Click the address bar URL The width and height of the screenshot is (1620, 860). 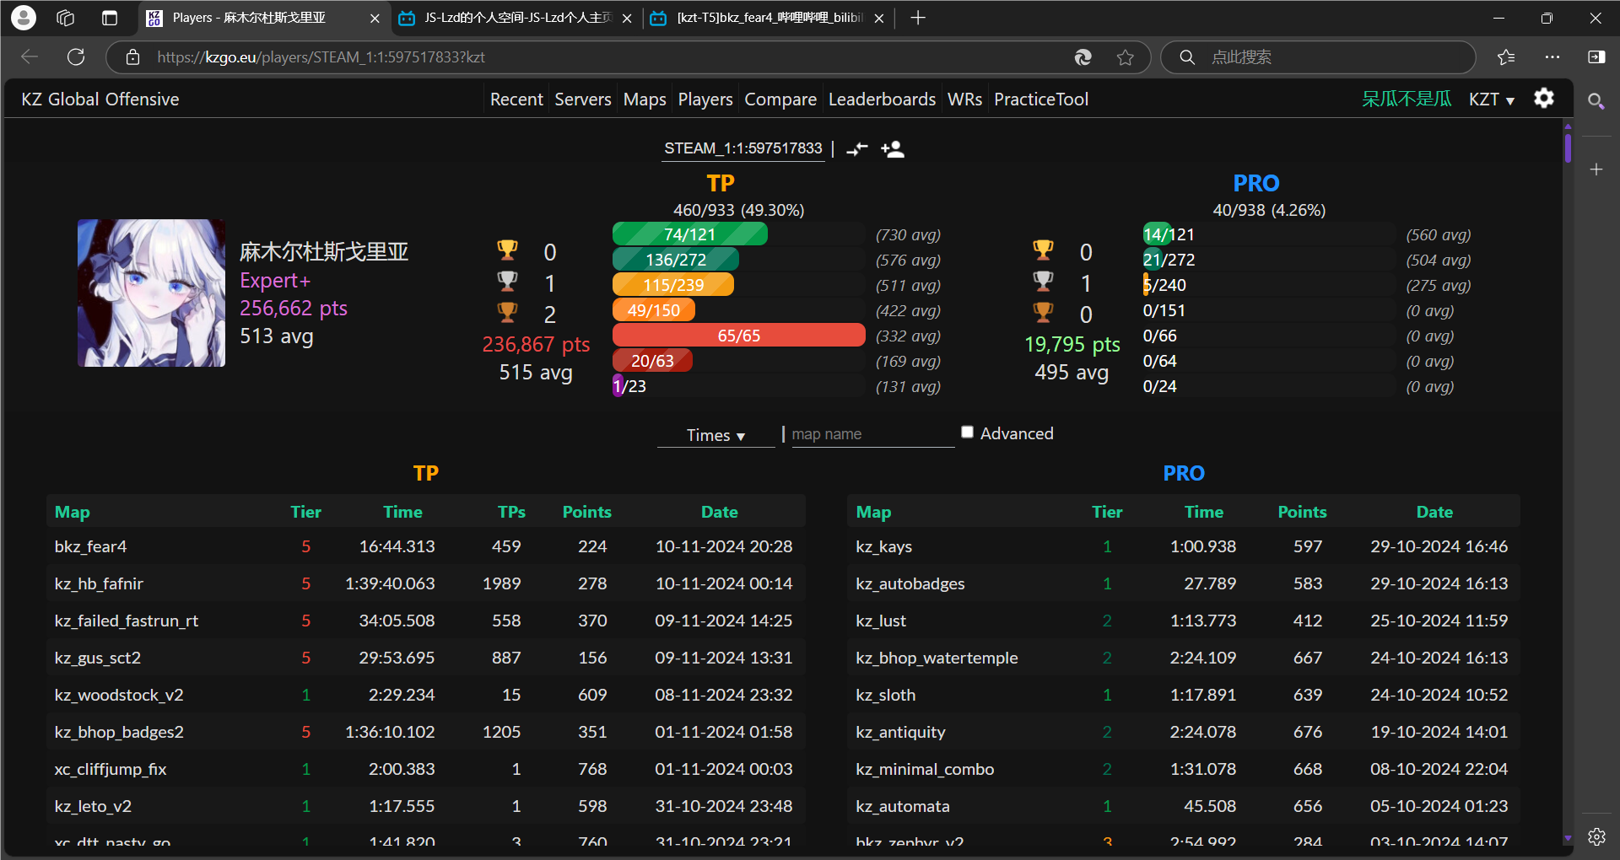[x=321, y=56]
